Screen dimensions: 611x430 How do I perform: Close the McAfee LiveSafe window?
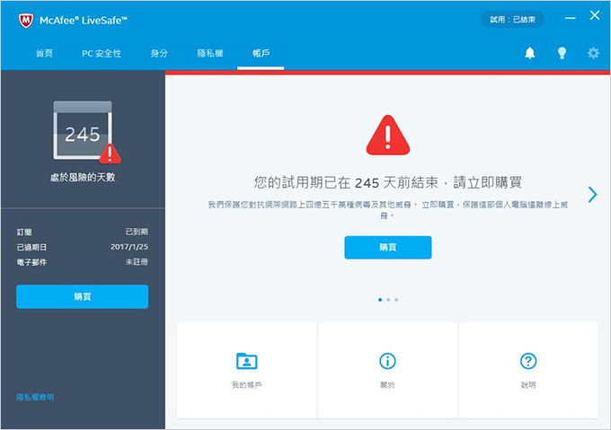coord(595,15)
